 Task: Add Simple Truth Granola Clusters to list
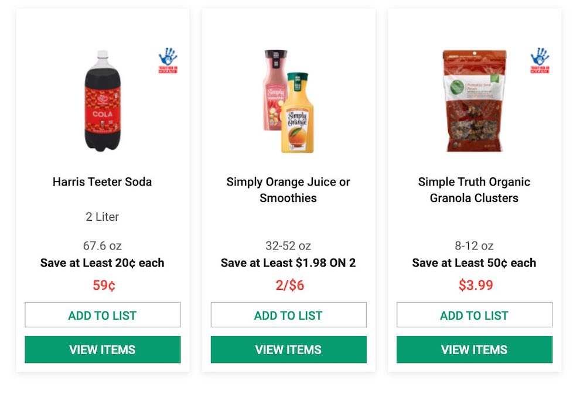[x=473, y=314]
